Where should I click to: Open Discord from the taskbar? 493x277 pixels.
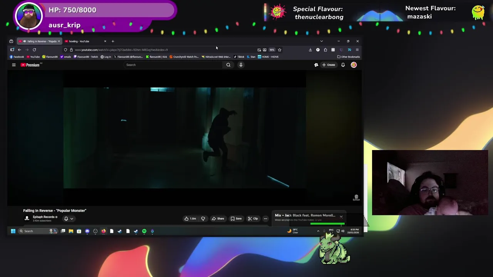coord(87,231)
